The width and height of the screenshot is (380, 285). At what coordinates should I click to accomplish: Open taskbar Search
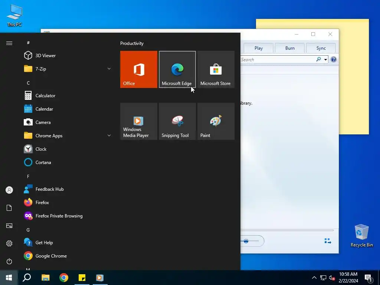27,278
